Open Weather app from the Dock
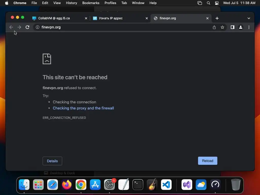Viewport: 260px width, 195px height. pos(201,185)
